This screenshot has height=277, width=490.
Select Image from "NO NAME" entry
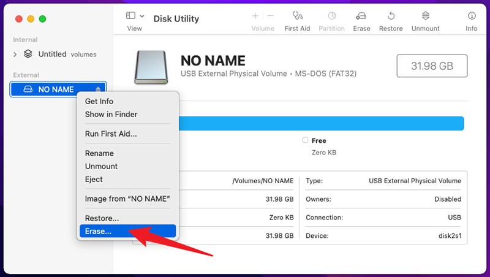click(128, 199)
